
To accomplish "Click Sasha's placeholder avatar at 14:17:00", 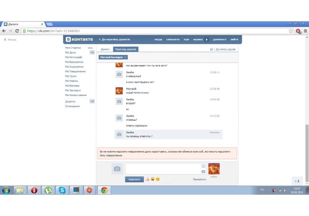I will tap(119, 118).
